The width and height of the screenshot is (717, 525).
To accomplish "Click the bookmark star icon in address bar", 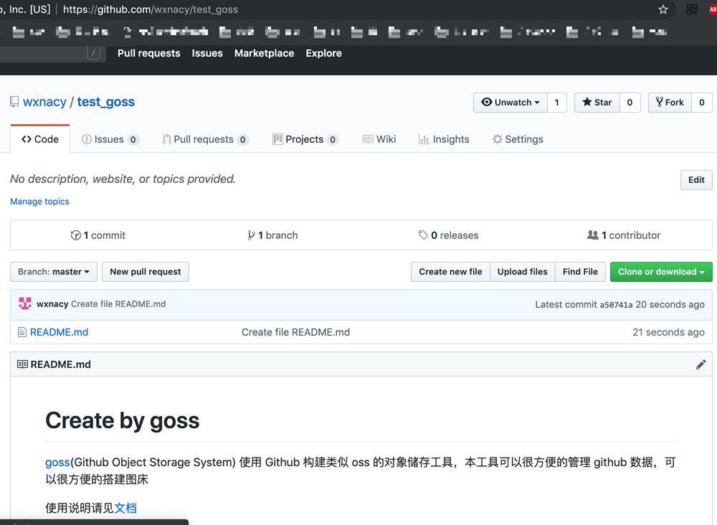I will 663,9.
